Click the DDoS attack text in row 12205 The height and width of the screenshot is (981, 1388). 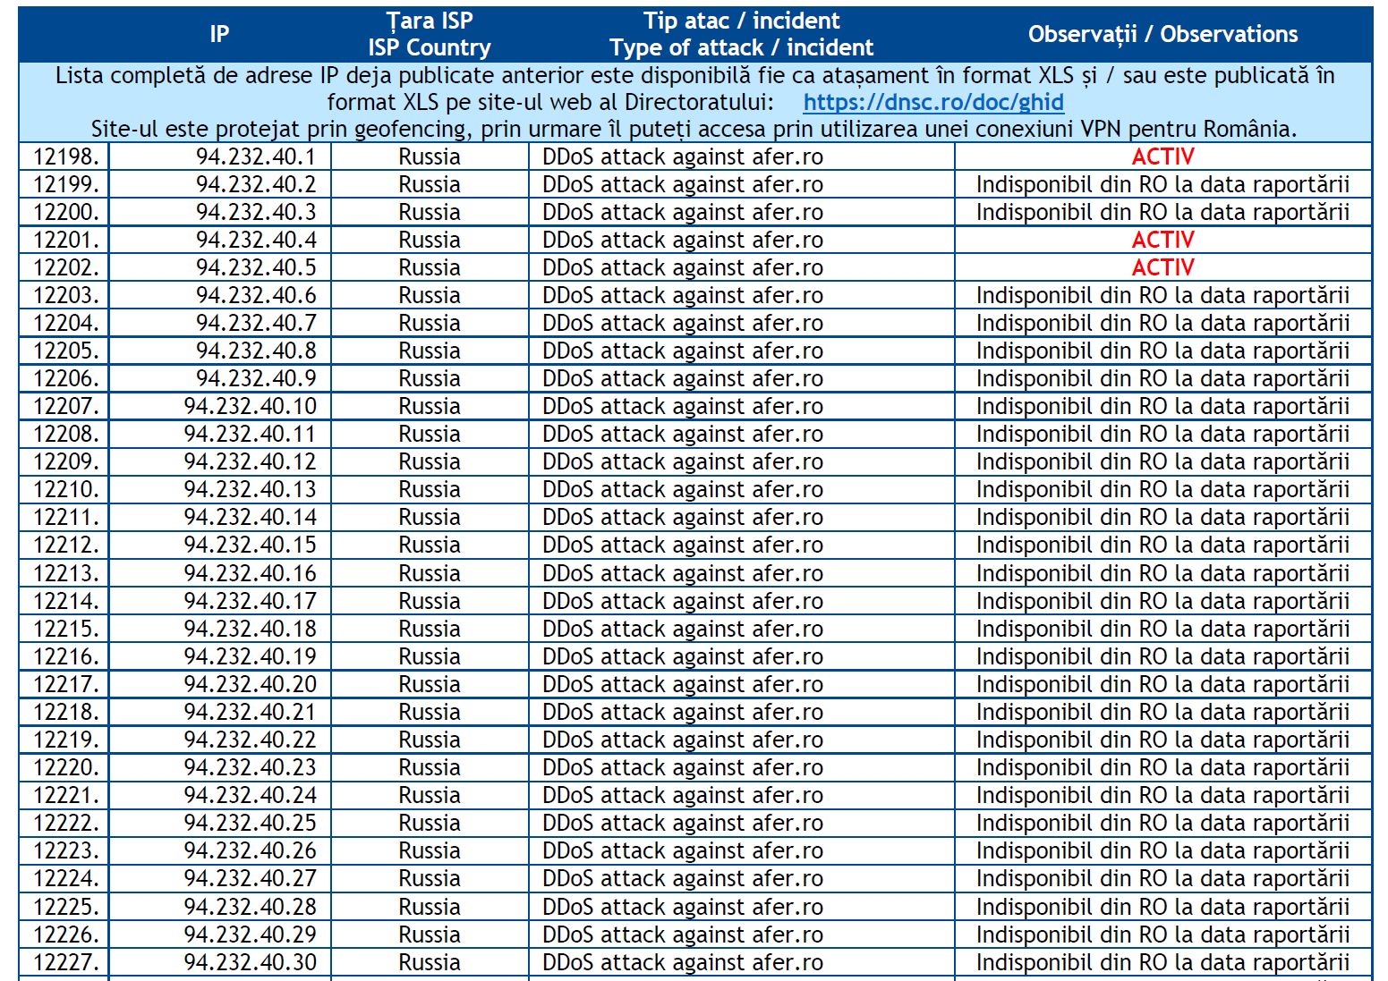[x=682, y=351]
